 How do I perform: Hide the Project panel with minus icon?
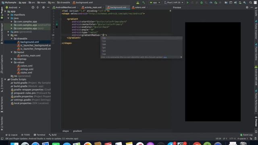coord(48,7)
